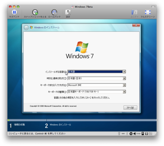Image resolution: width=164 pixels, height=146 pixels.
Task: Click the 次へ(N) Next button
Action: click(130, 108)
